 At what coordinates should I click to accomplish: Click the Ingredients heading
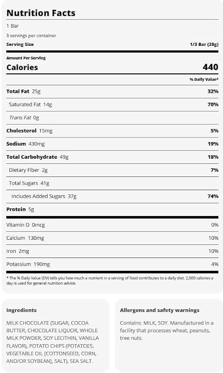(x=21, y=310)
